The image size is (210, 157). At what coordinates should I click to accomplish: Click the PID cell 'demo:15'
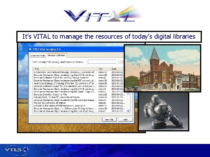point(103,86)
